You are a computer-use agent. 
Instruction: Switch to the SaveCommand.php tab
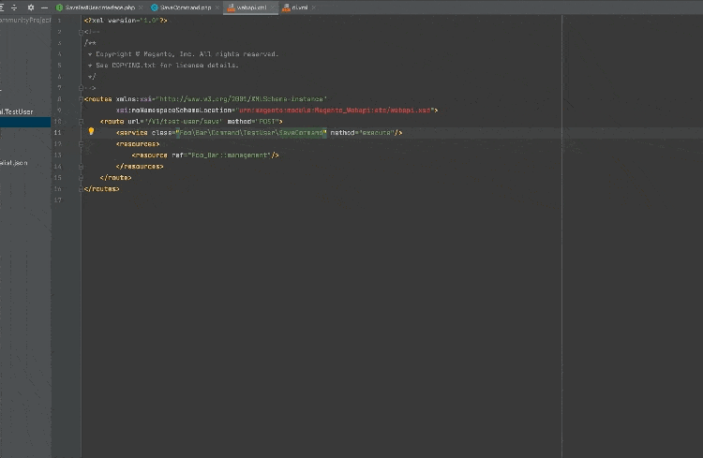pyautogui.click(x=184, y=7)
